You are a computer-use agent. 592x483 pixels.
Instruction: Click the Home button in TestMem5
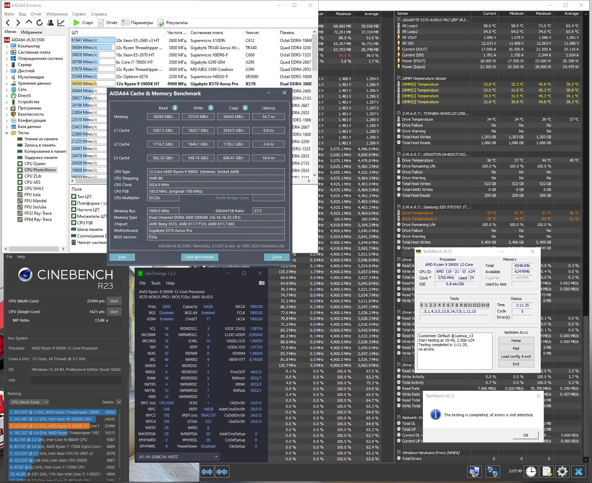tap(516, 341)
